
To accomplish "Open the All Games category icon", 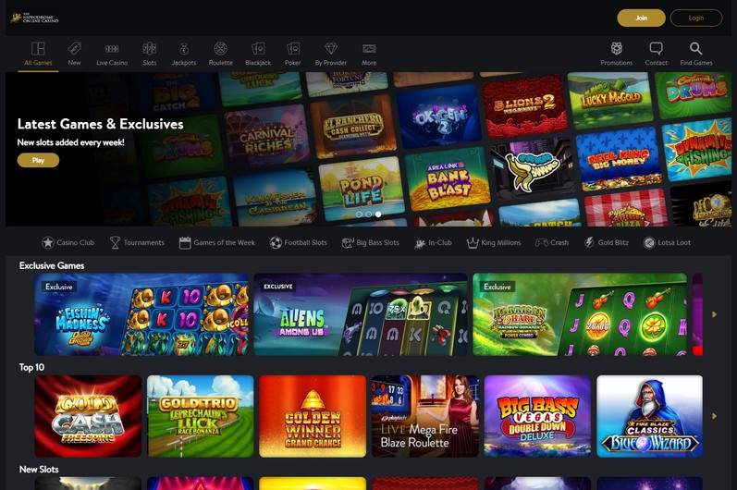I will click(38, 49).
